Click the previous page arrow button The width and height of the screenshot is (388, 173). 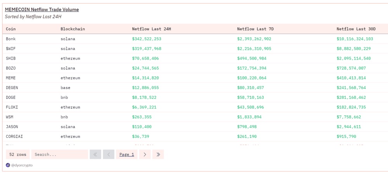pyautogui.click(x=109, y=154)
